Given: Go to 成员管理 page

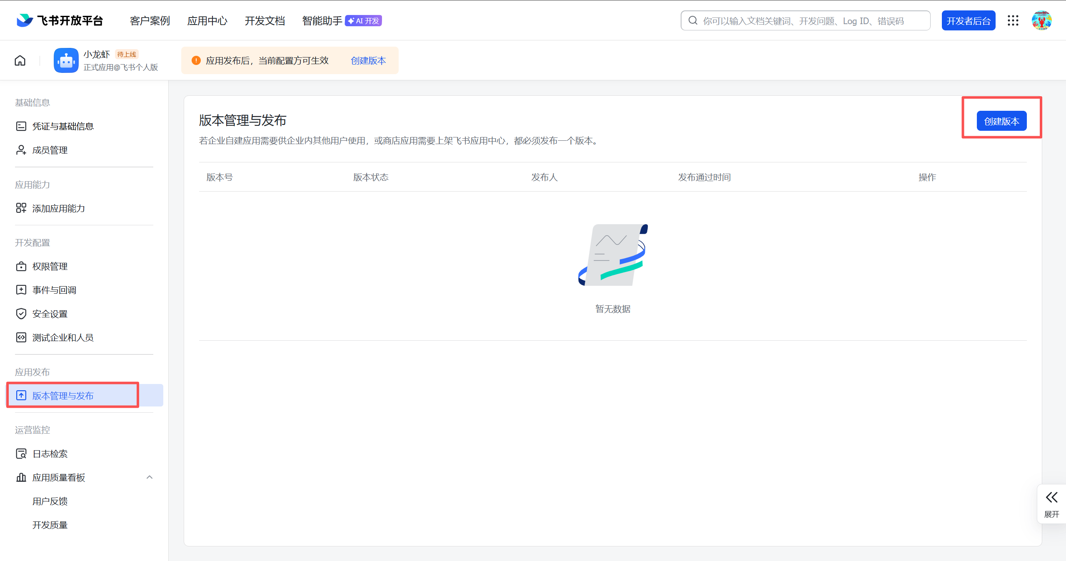Looking at the screenshot, I should (50, 150).
